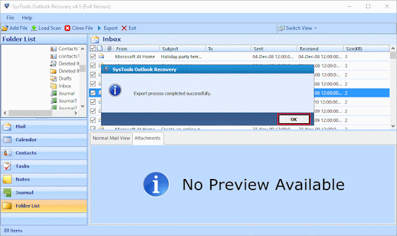
Task: Click the Switch View grid icon
Action: (281, 28)
